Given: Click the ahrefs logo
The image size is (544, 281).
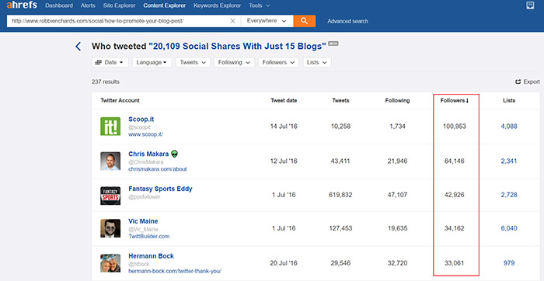Looking at the screenshot, I should pos(22,5).
